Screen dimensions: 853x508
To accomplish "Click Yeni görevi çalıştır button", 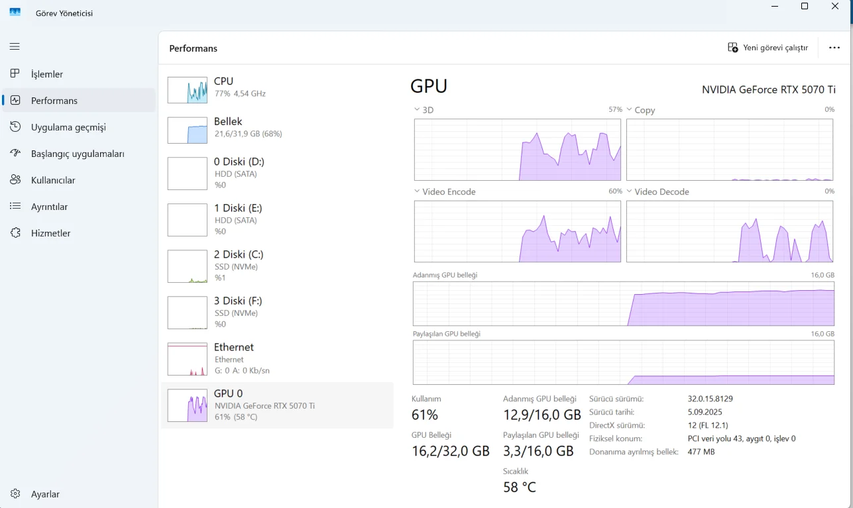I will (x=768, y=48).
